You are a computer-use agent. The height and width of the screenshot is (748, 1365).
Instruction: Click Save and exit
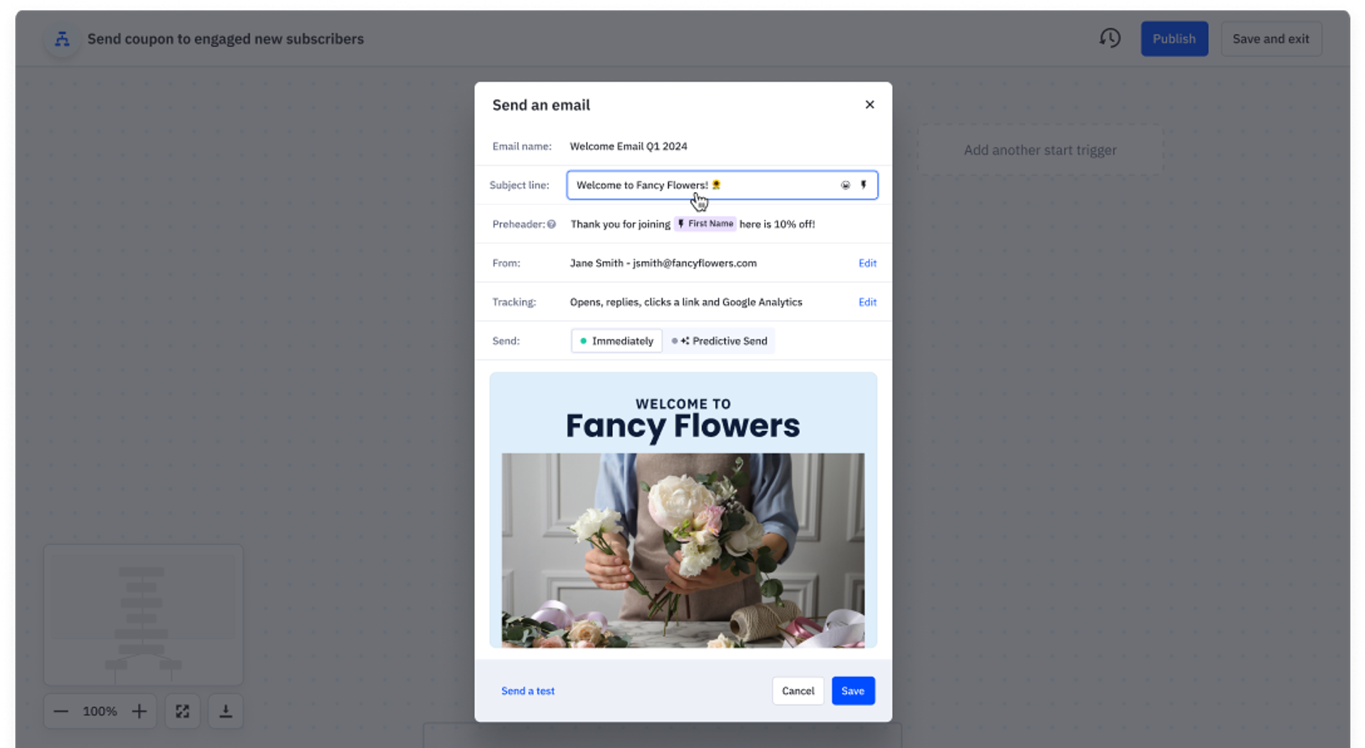[1270, 39]
